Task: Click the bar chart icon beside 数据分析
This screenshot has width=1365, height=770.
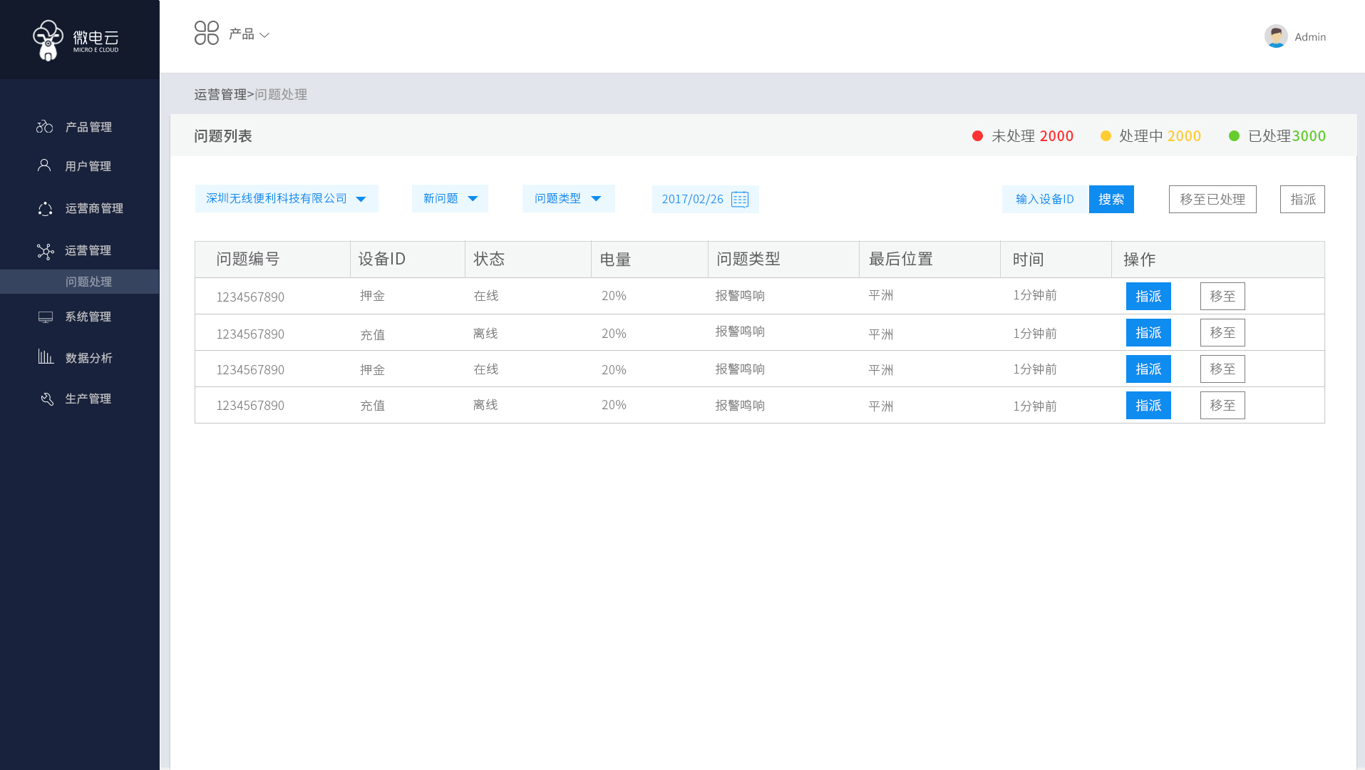Action: pos(46,356)
